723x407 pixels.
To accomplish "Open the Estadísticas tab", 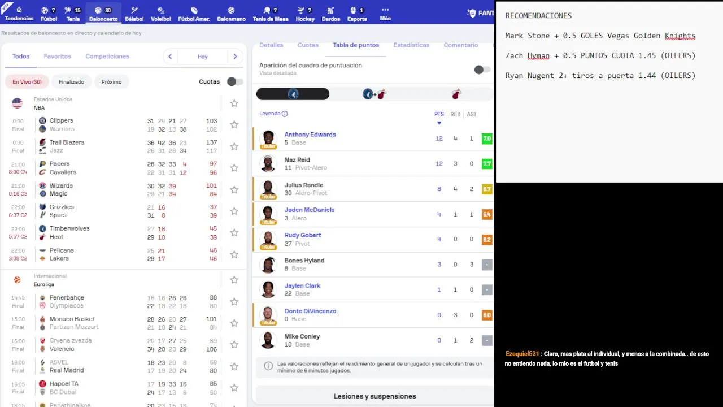I will click(x=411, y=45).
